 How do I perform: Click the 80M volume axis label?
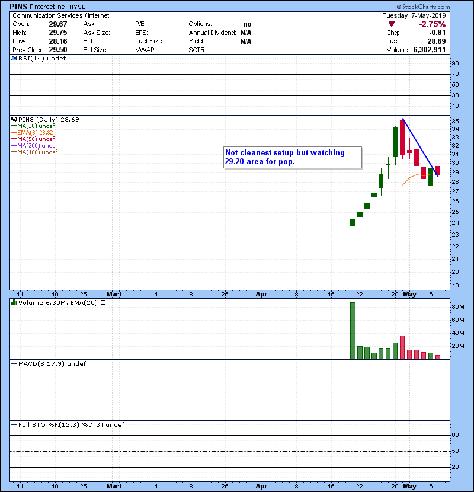coord(457,307)
